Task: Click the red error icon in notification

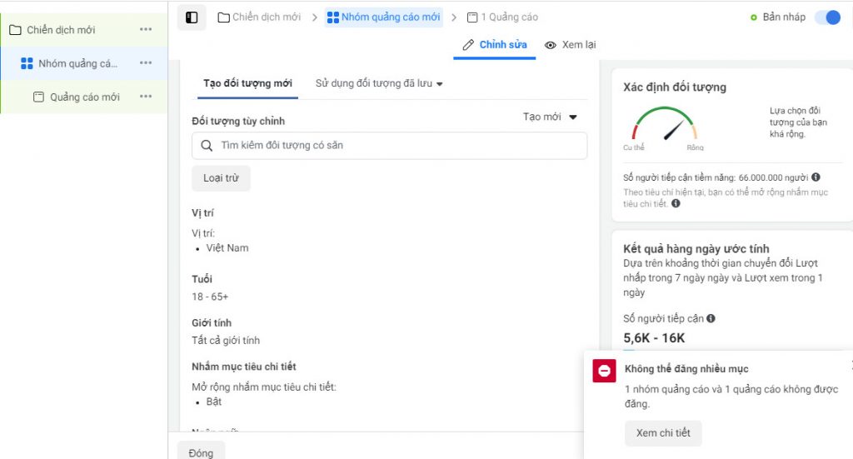Action: (x=604, y=371)
